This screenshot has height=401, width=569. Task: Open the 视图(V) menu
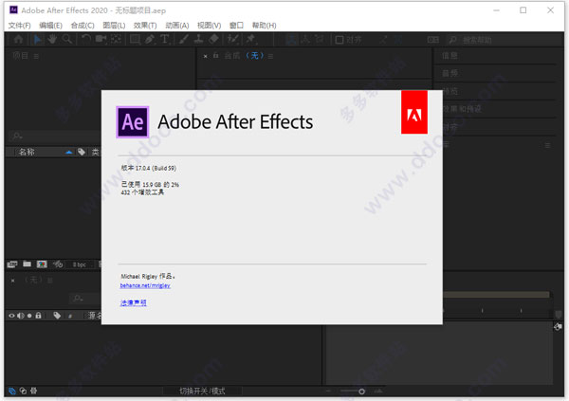[209, 26]
